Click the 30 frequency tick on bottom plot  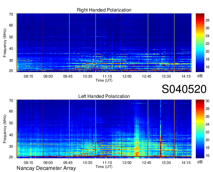pyautogui.click(x=11, y=146)
